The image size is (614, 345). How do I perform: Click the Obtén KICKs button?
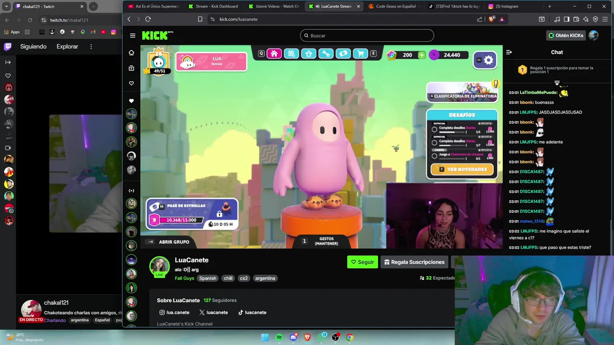pyautogui.click(x=566, y=35)
